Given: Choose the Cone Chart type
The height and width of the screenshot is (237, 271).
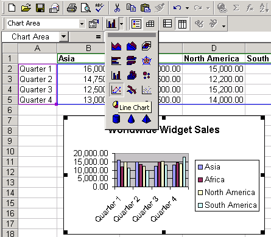Looking at the screenshot, I should 132,119.
